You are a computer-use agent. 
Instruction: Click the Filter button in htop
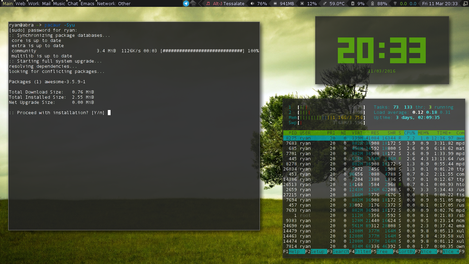pyautogui.click(x=363, y=252)
